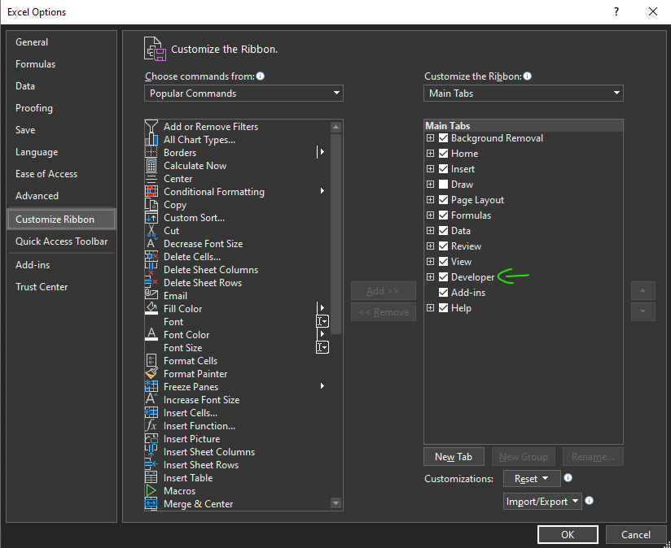Open the Import/Export dropdown
This screenshot has height=548, width=671.
[x=542, y=501]
